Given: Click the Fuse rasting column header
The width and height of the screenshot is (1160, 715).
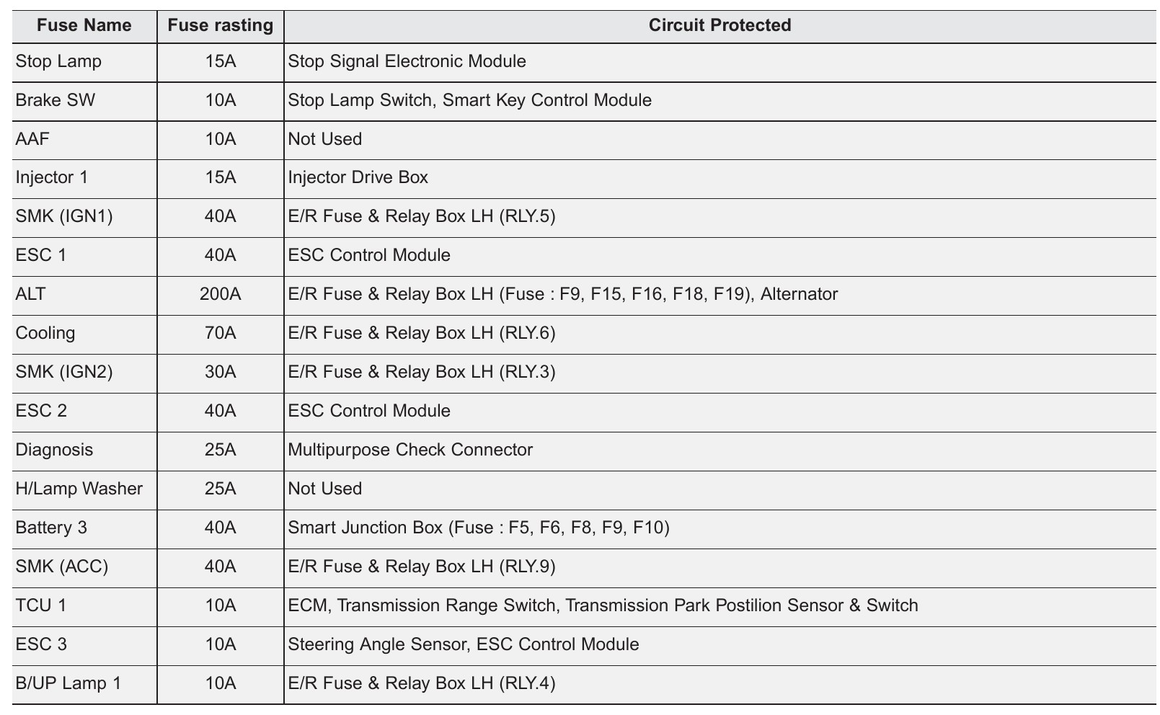Looking at the screenshot, I should [x=221, y=26].
